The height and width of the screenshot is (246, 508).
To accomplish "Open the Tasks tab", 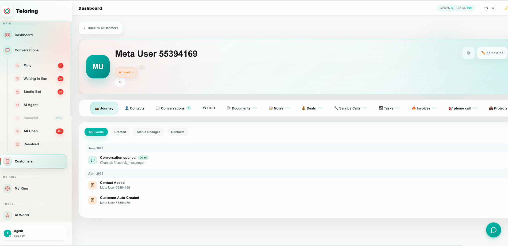I will (389, 108).
